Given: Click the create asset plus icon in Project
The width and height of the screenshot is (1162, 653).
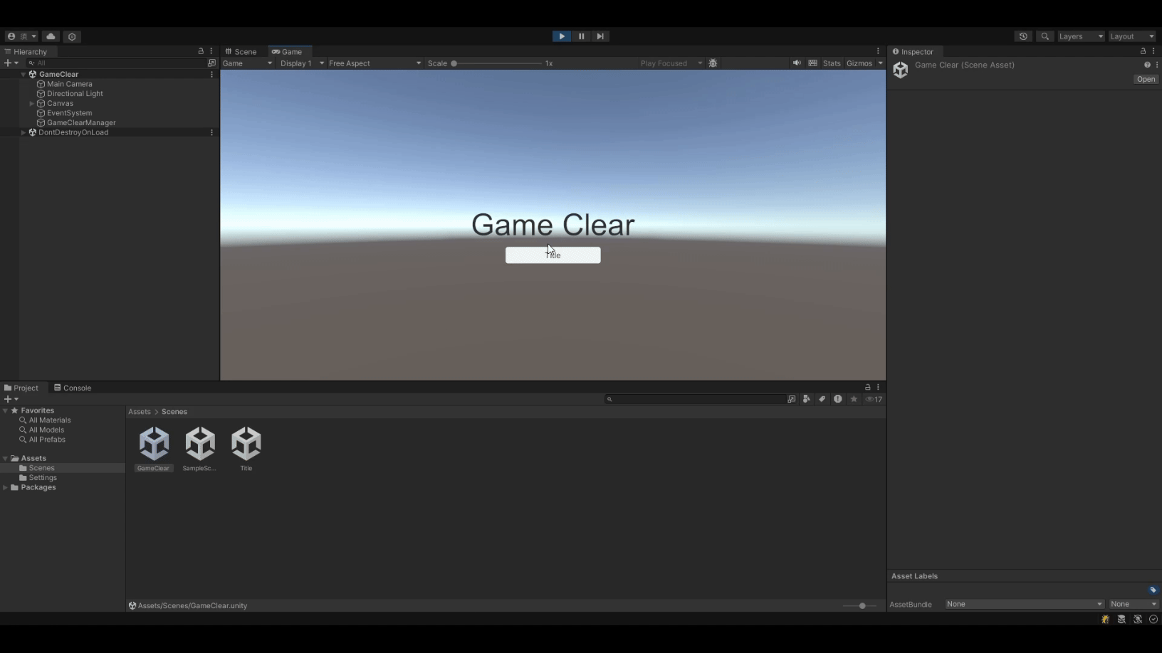Looking at the screenshot, I should (7, 399).
